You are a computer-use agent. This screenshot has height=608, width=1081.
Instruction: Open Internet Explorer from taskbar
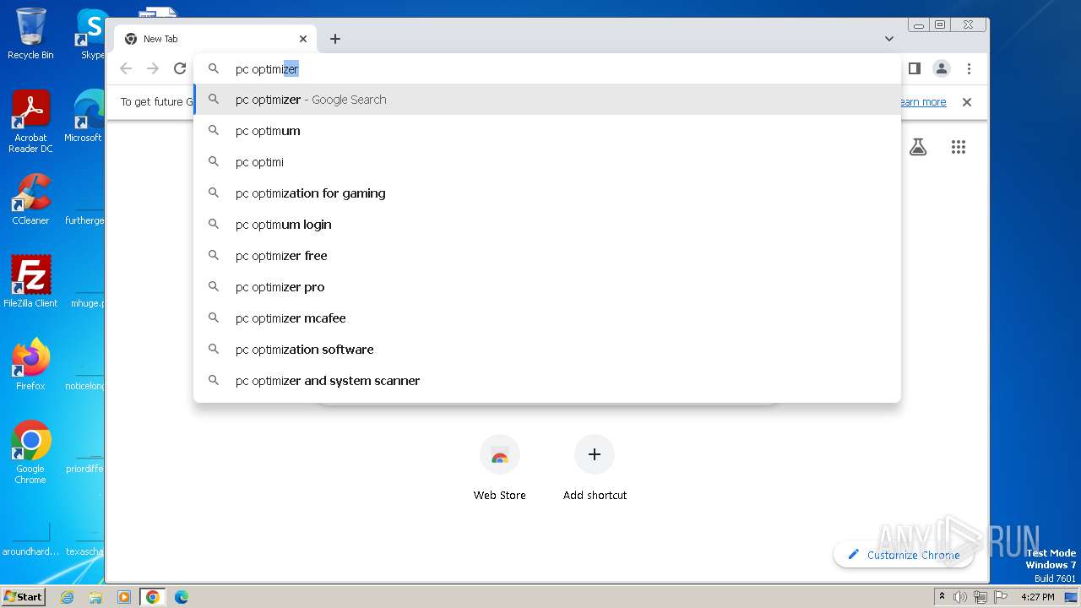67,597
